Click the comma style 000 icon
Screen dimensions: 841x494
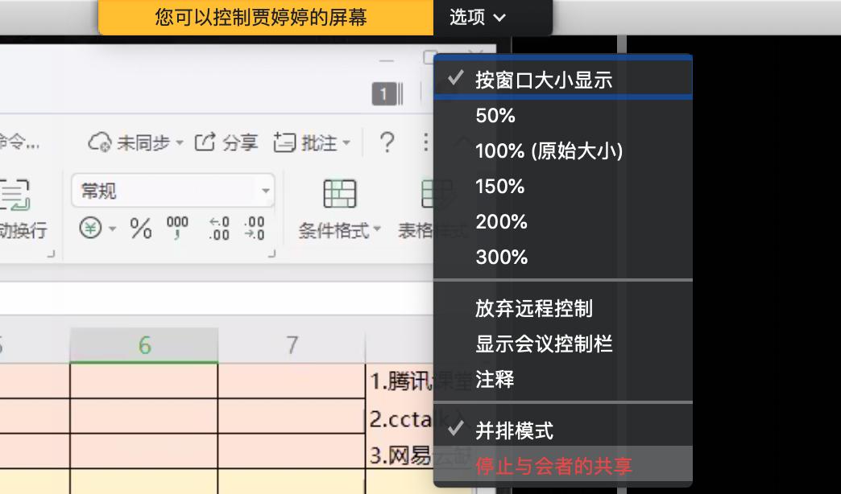click(x=176, y=228)
